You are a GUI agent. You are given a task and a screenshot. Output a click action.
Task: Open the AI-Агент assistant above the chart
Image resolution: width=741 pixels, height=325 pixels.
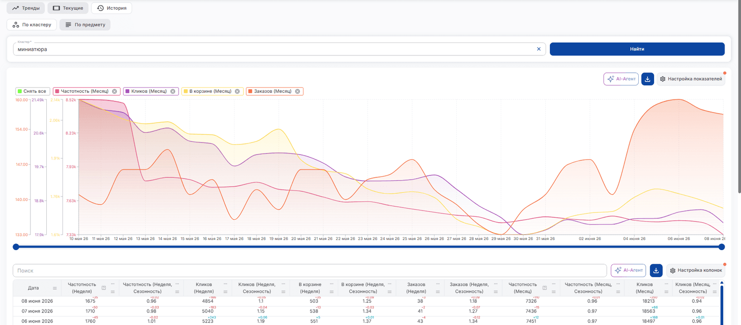pos(621,79)
